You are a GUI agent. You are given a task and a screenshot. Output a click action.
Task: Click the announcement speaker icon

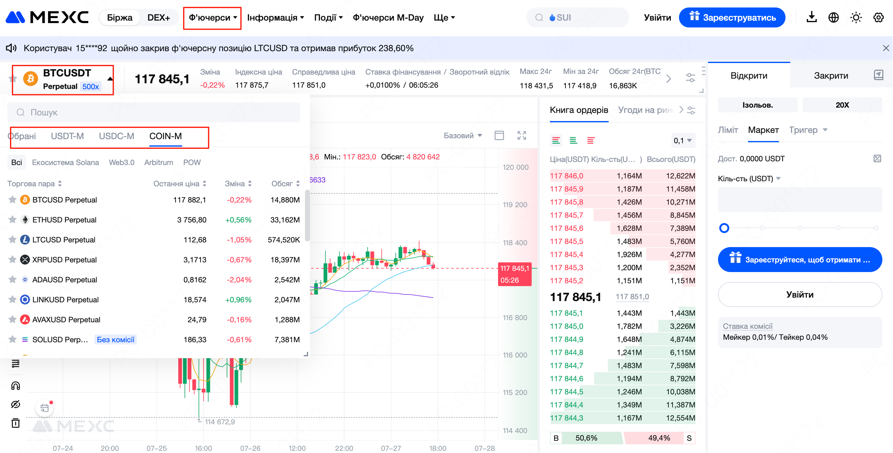pyautogui.click(x=11, y=48)
